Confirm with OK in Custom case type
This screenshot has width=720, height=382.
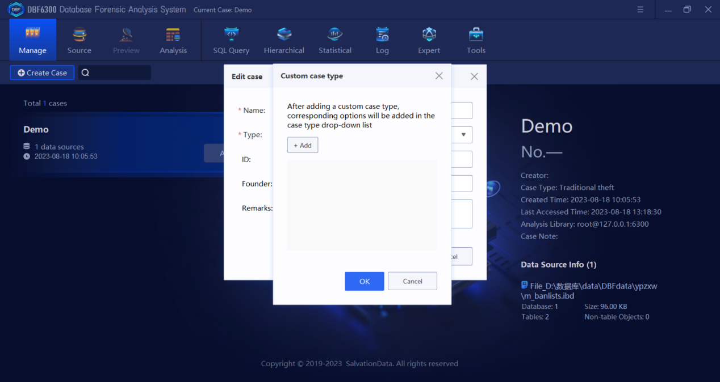pos(364,281)
